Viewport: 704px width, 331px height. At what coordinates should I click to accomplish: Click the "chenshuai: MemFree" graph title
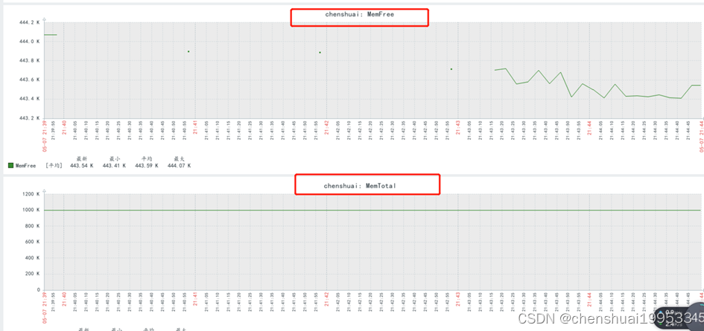click(359, 14)
